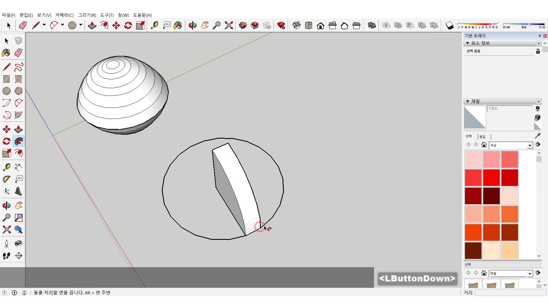Select the Tape Measure tool
The width and height of the screenshot is (548, 308).
point(6,167)
